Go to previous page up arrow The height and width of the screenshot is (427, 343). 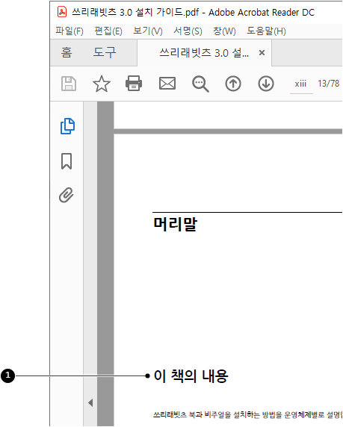pos(233,84)
